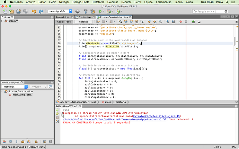Open the ExtratorCaracteristicas.java:49 stack trace link
Viewport: 239px width, 149px height.
click(156, 116)
